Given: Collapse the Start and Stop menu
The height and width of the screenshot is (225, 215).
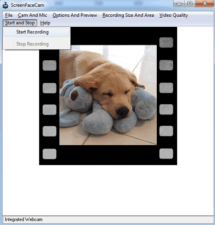Looking at the screenshot, I should click(20, 23).
